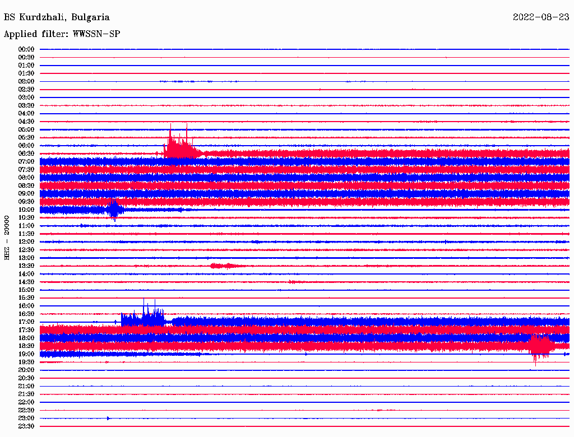Select the 19:00 time label
Viewport: 574px width, 437px height.
click(x=26, y=354)
